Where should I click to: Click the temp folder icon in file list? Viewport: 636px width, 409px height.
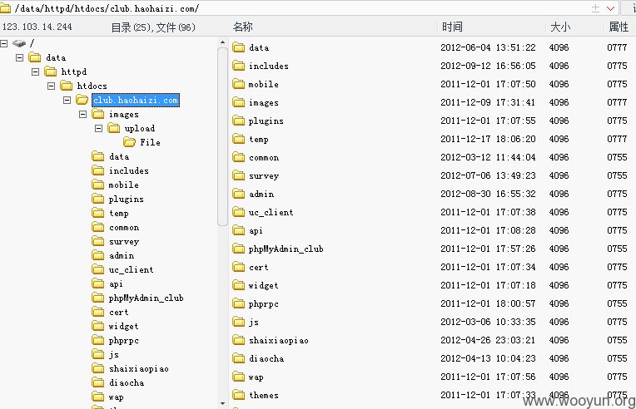tap(238, 139)
